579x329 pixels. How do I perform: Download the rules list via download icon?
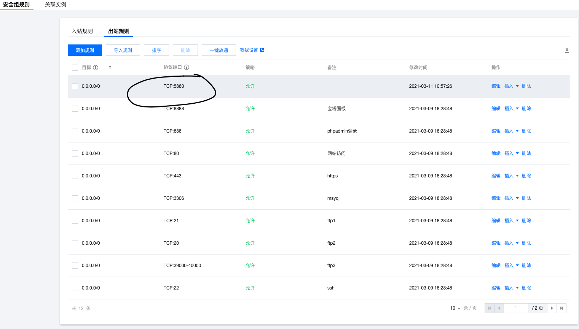click(567, 50)
